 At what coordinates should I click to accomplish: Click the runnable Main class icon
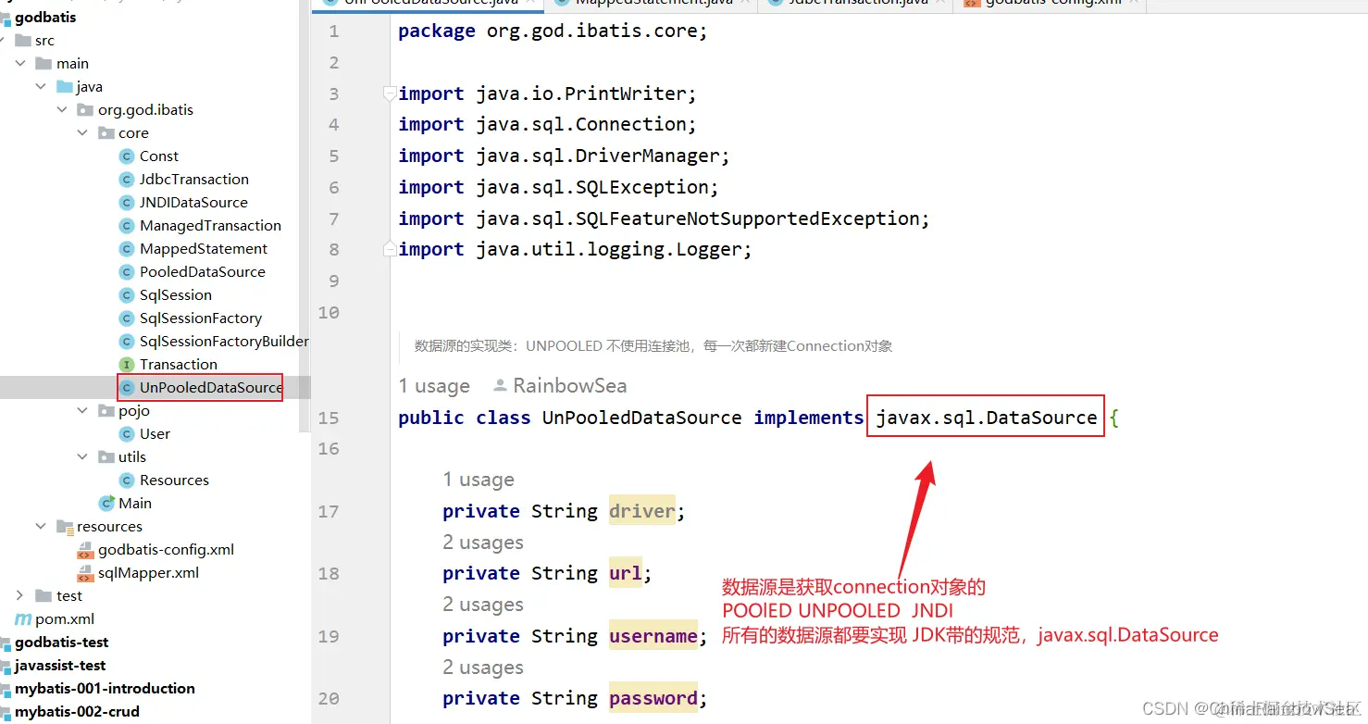click(106, 504)
